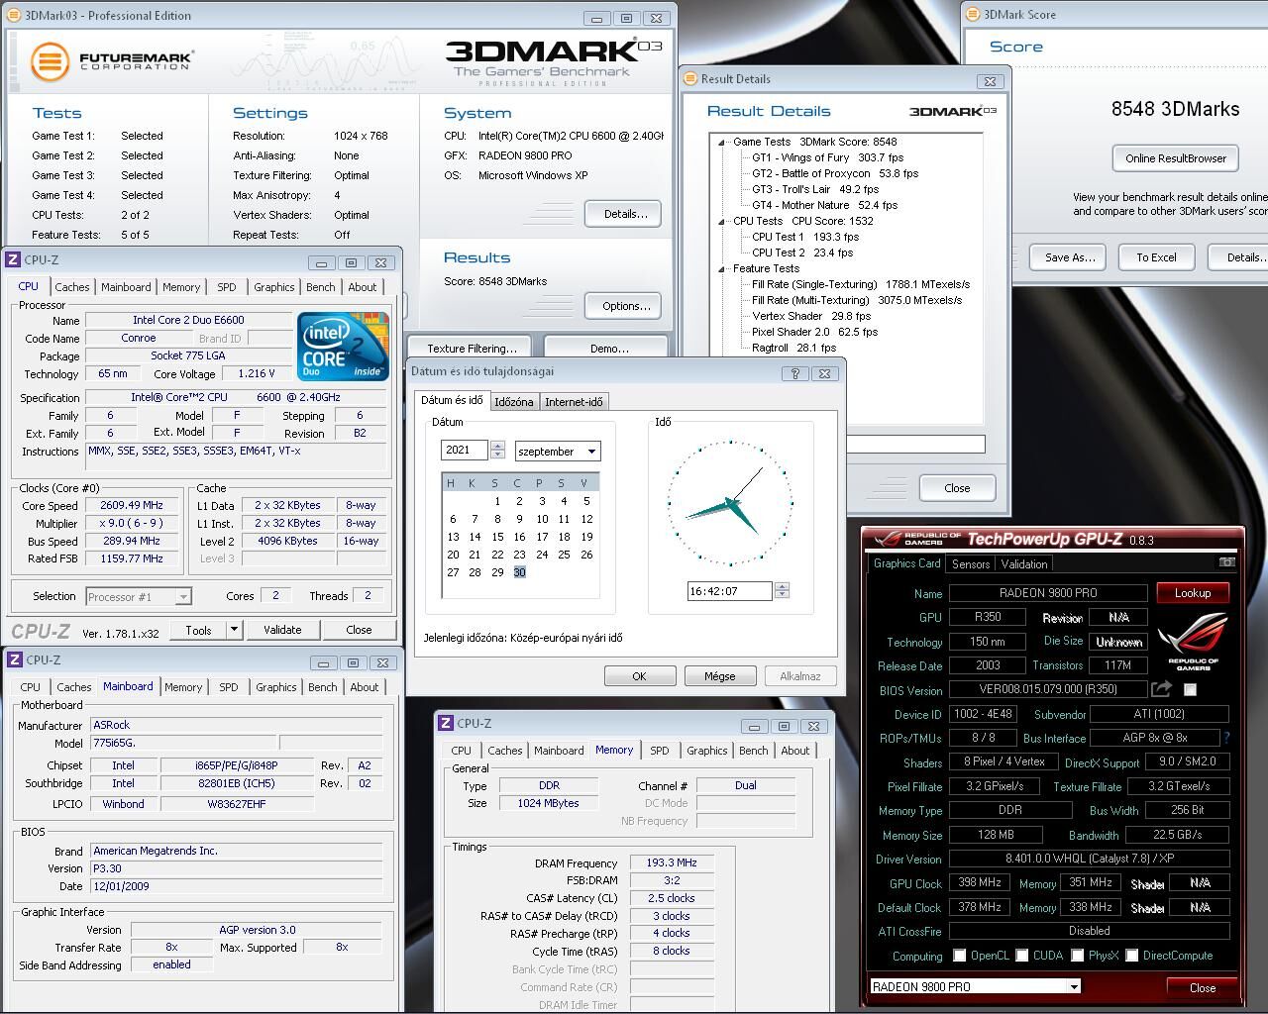The width and height of the screenshot is (1268, 1014).
Task: Switch to the Időzóna tab
Action: pos(513,401)
